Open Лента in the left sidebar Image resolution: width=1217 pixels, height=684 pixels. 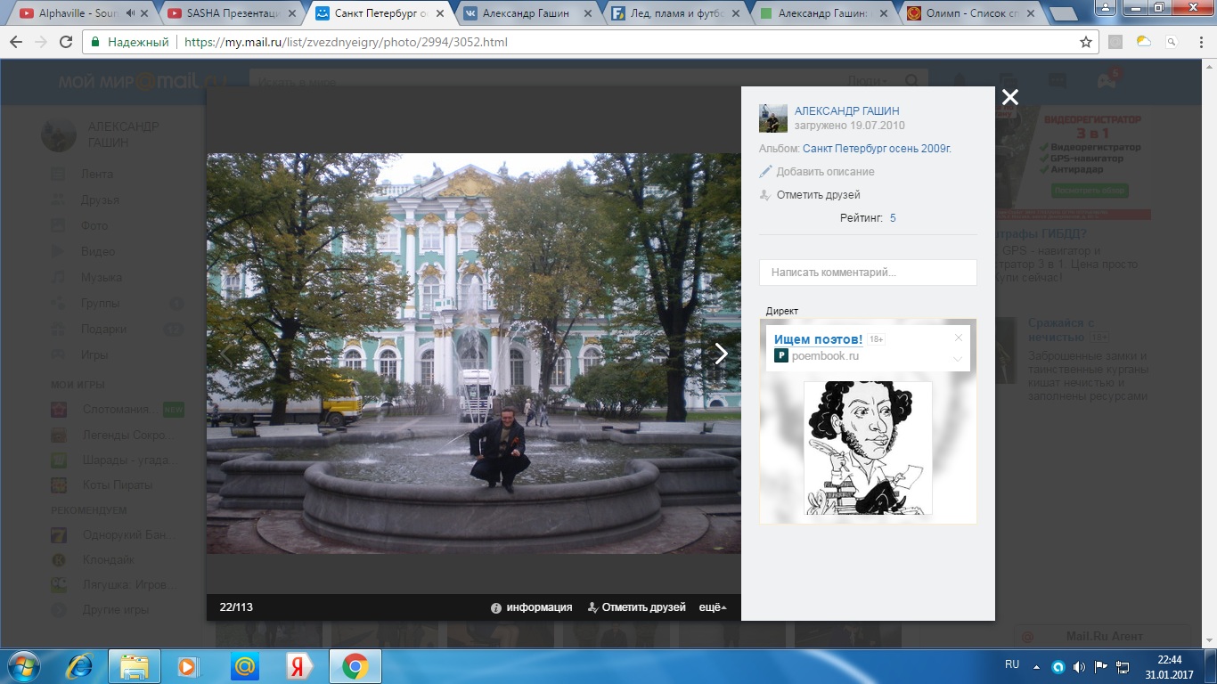97,174
